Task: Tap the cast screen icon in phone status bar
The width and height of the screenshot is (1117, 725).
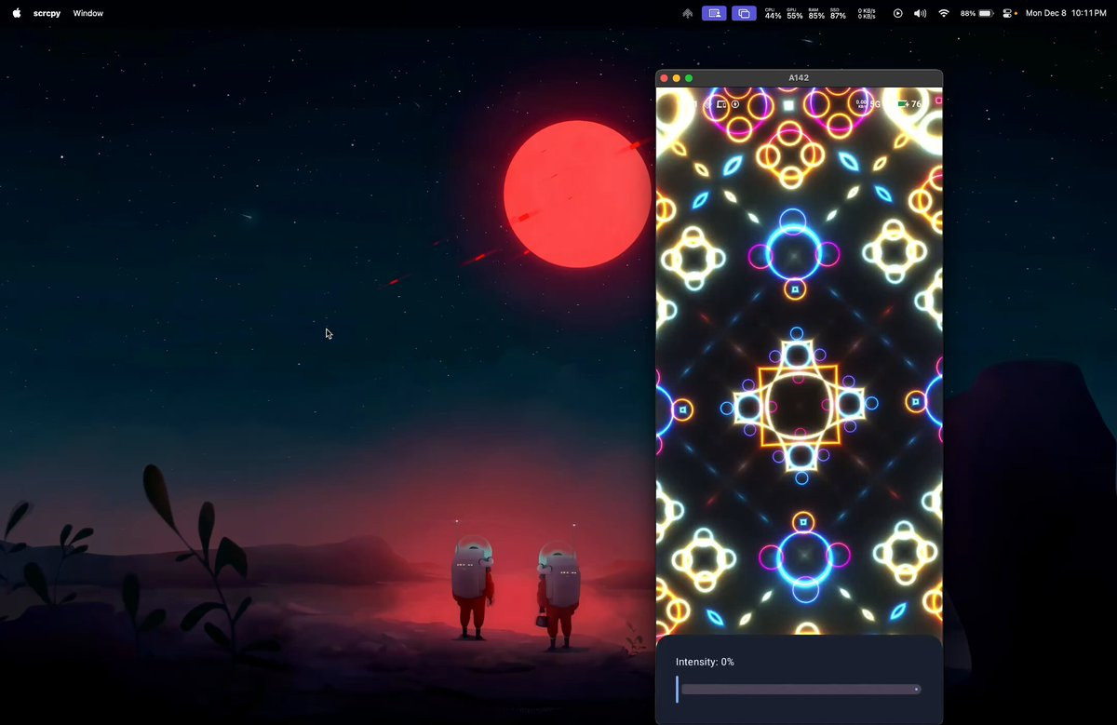Action: [x=720, y=104]
